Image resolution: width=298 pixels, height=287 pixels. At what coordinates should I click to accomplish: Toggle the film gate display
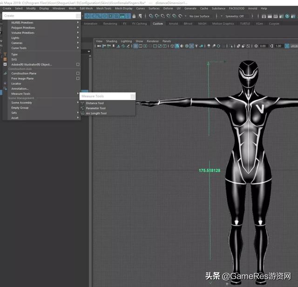(141, 46)
